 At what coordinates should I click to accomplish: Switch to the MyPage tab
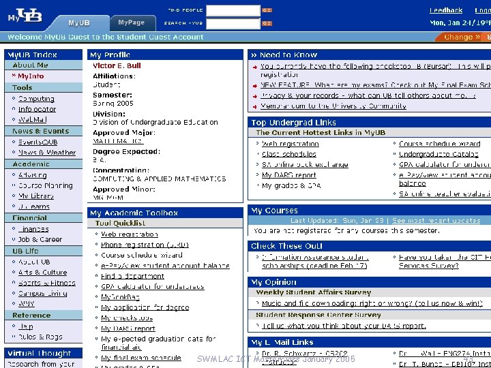click(x=132, y=22)
